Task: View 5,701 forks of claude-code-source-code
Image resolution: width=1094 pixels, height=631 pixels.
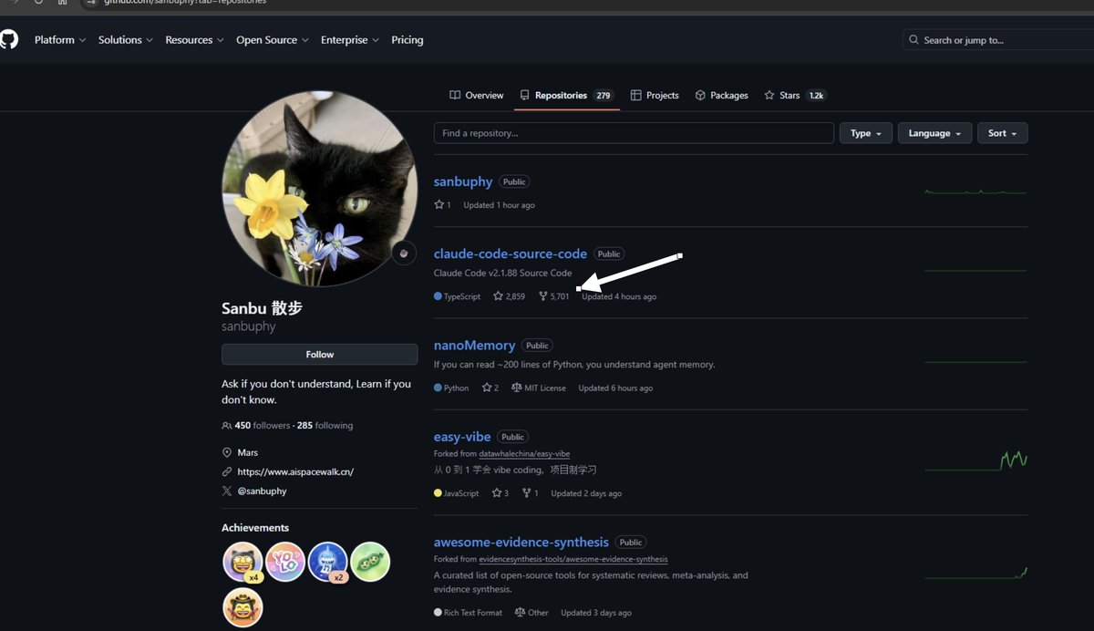Action: (554, 296)
